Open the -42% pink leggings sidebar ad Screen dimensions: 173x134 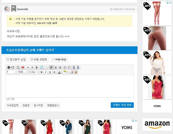(157, 38)
